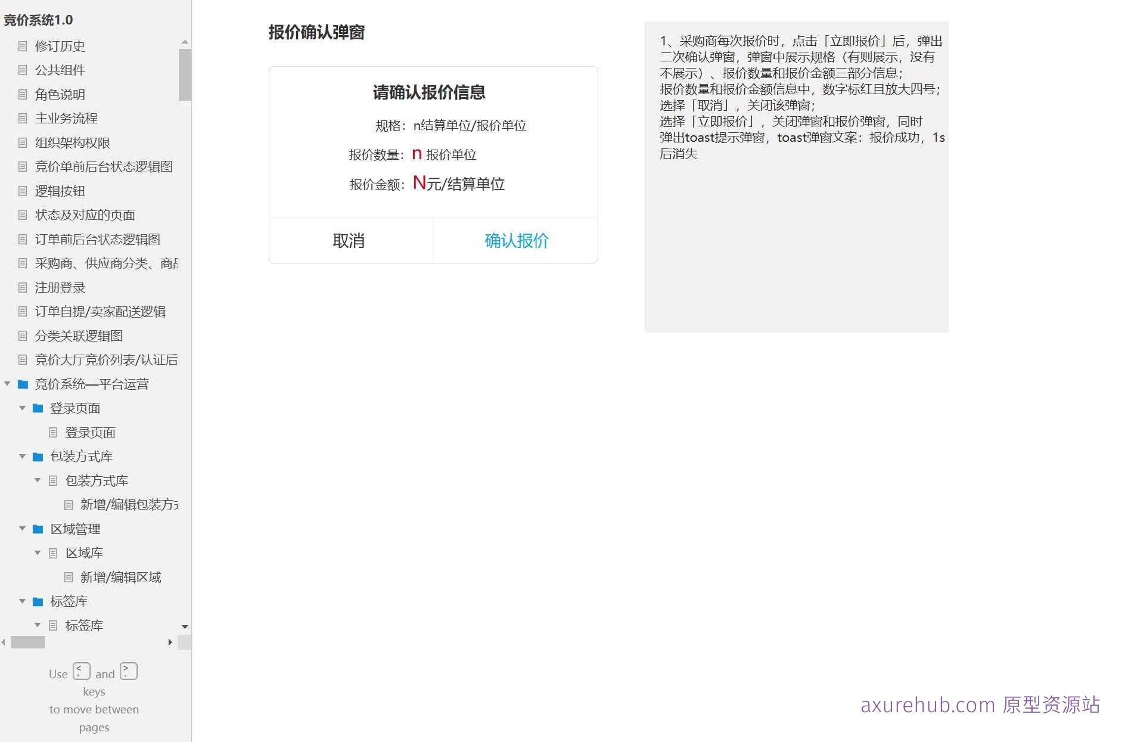The height and width of the screenshot is (742, 1128).
Task: Click the folder icon of 包装方式库
Action: point(38,456)
